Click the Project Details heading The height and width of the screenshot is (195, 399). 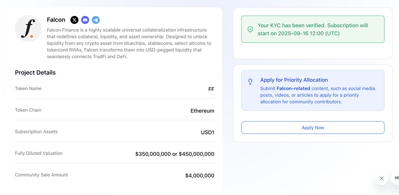[35, 73]
